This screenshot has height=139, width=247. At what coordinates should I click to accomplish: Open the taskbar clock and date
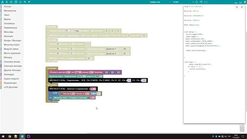pyautogui.click(x=236, y=136)
